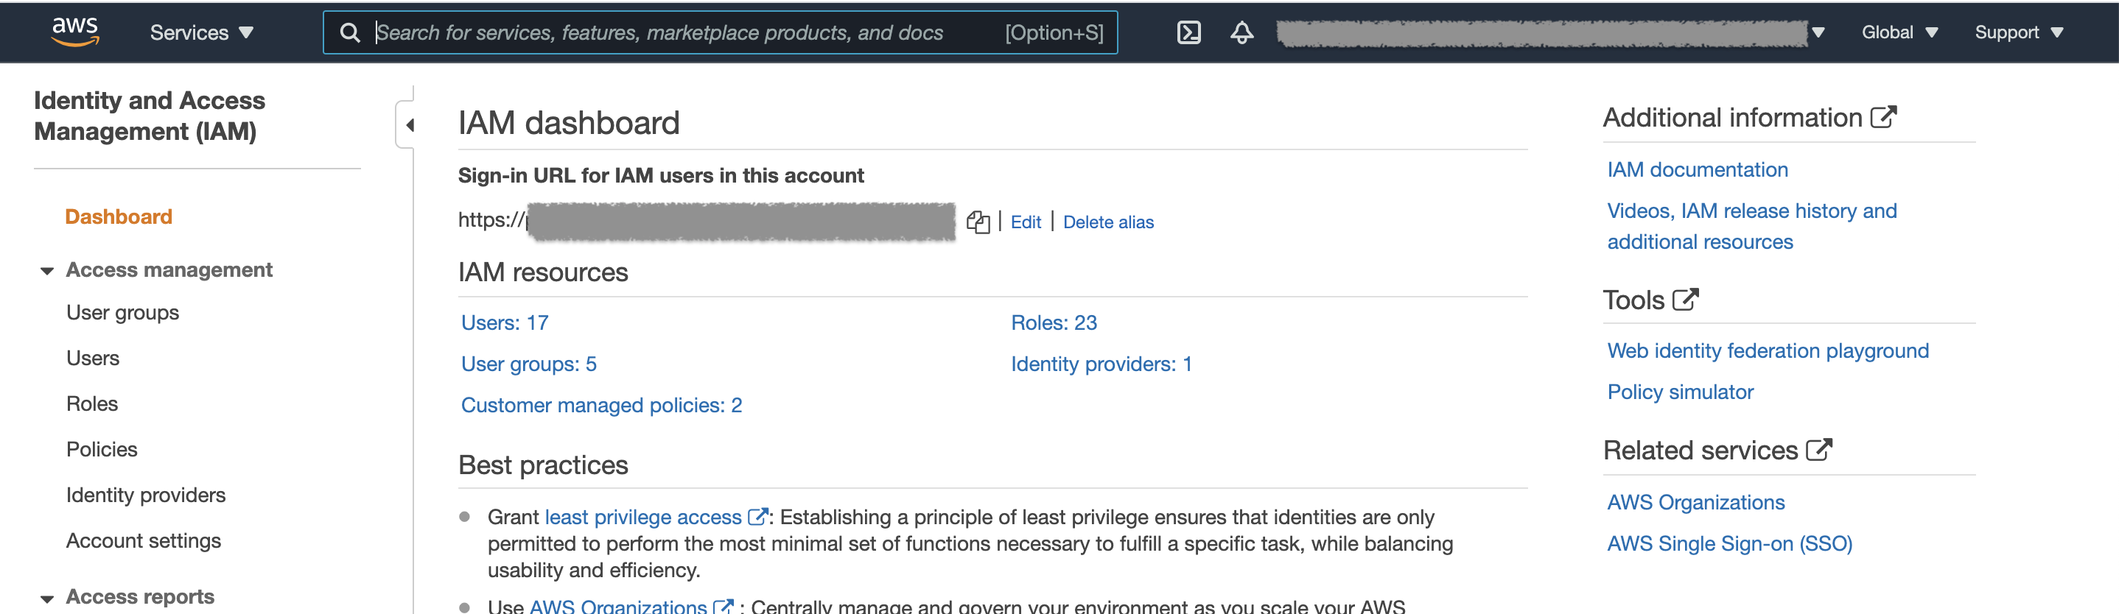This screenshot has width=2119, height=614.
Task: Click the AWS logo home icon
Action: [x=75, y=31]
